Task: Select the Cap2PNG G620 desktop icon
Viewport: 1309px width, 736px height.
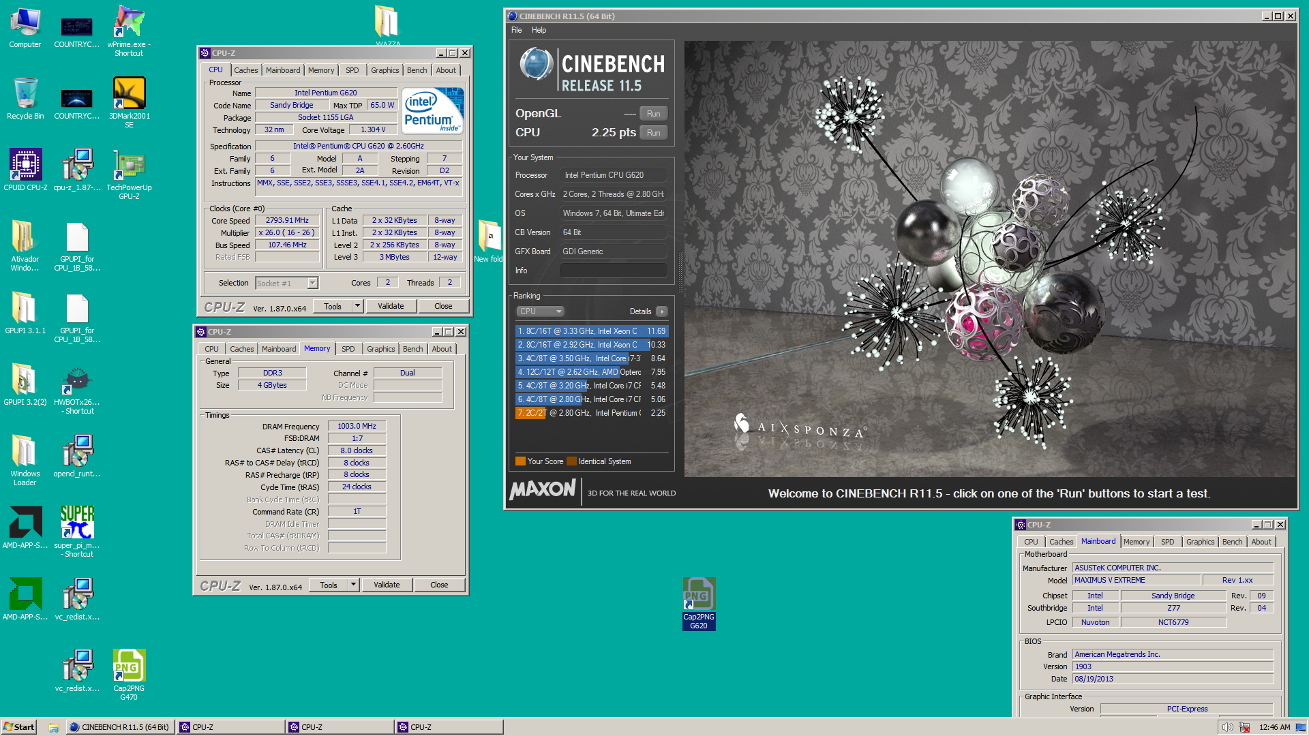Action: 699,604
